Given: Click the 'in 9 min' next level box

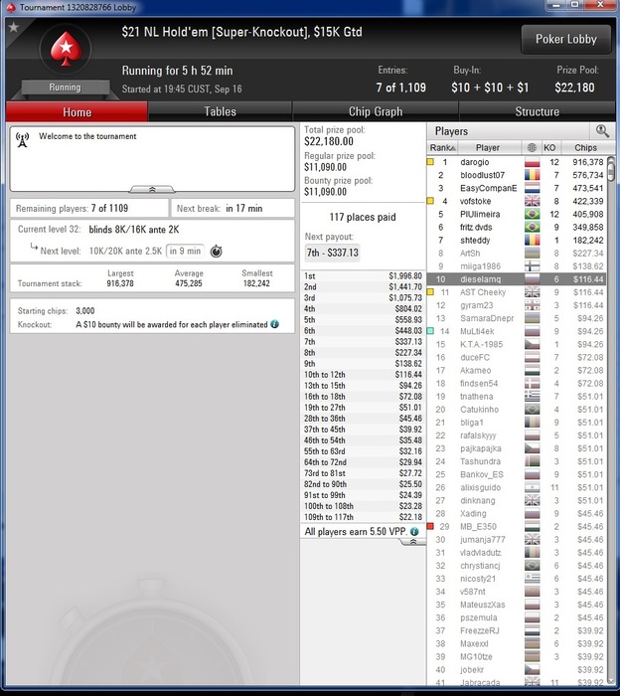Looking at the screenshot, I should pos(185,251).
